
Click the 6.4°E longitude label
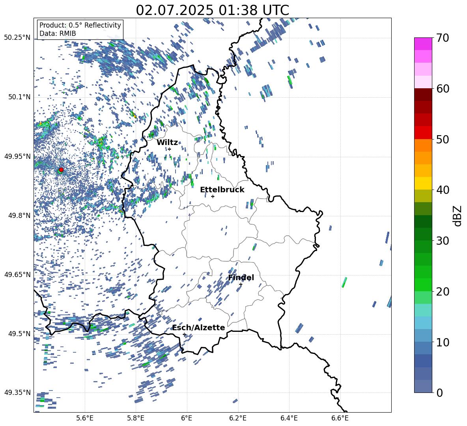[289, 419]
